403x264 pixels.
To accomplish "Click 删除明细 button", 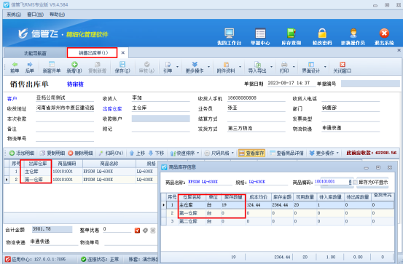I will coord(80,153).
